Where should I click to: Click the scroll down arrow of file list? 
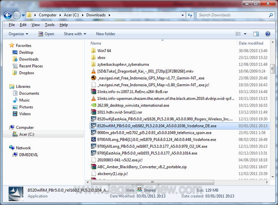coord(272,177)
